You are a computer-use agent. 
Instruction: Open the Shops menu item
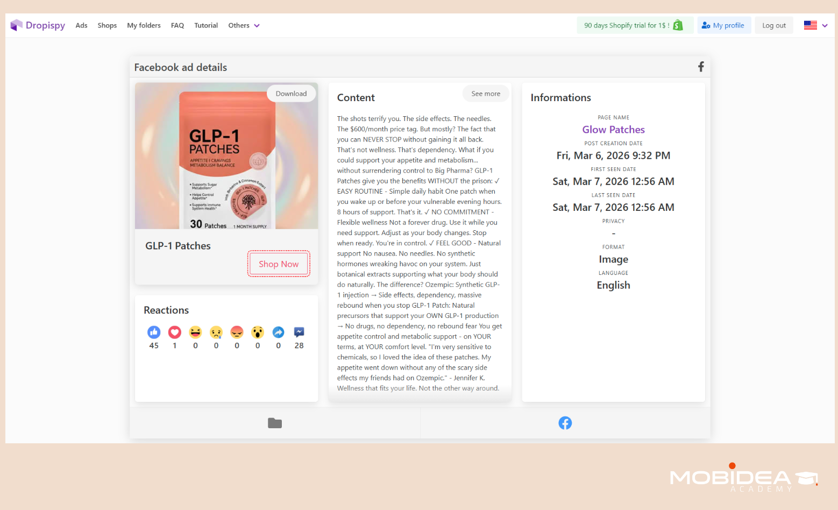107,25
